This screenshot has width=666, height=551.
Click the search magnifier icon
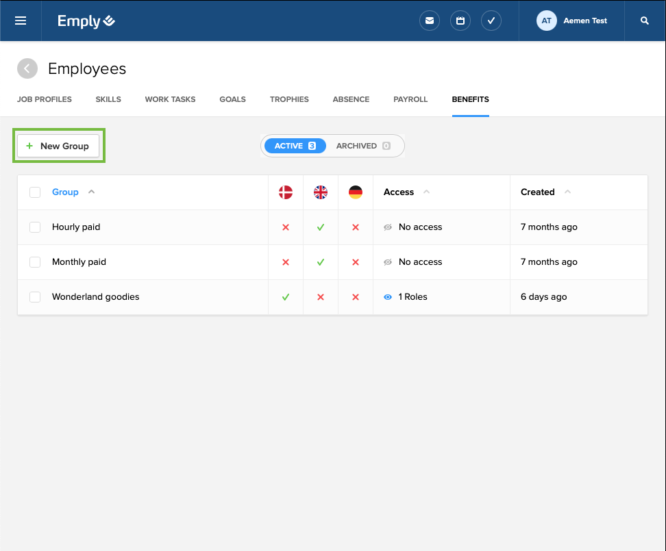[645, 21]
